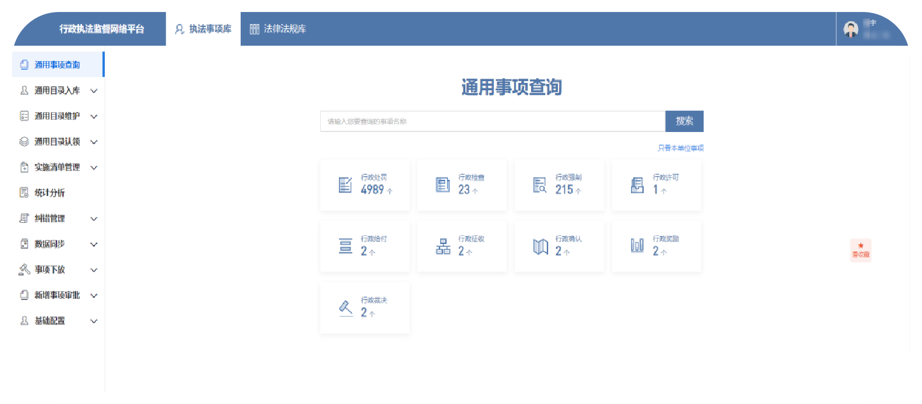Click the item name search input field
The image size is (922, 404).
point(492,122)
